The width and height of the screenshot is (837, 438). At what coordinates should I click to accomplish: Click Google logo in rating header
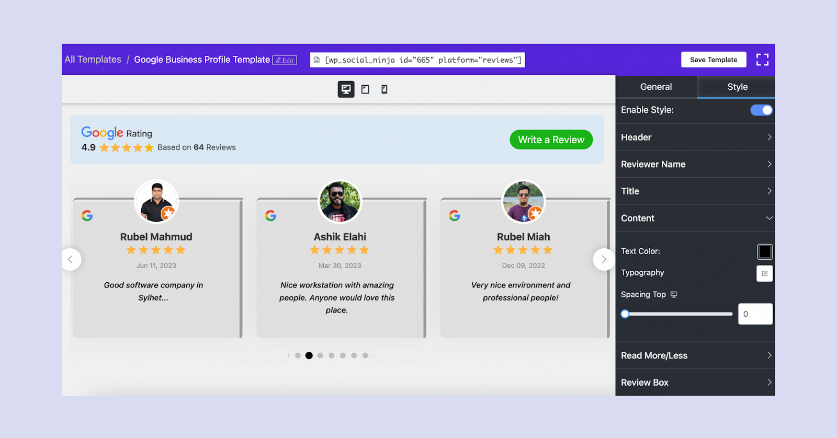pyautogui.click(x=102, y=132)
